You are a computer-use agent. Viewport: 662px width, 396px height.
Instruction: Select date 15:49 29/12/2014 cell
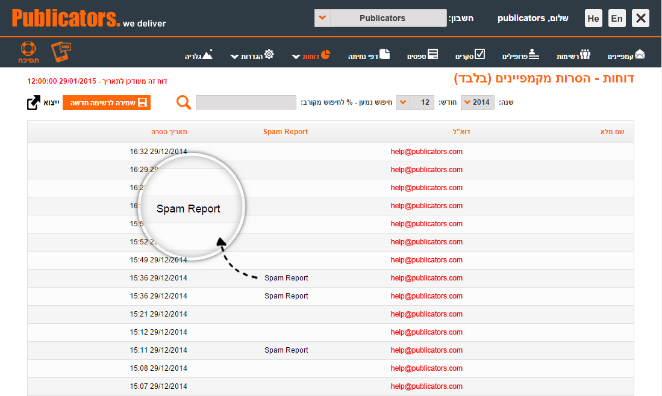click(158, 260)
